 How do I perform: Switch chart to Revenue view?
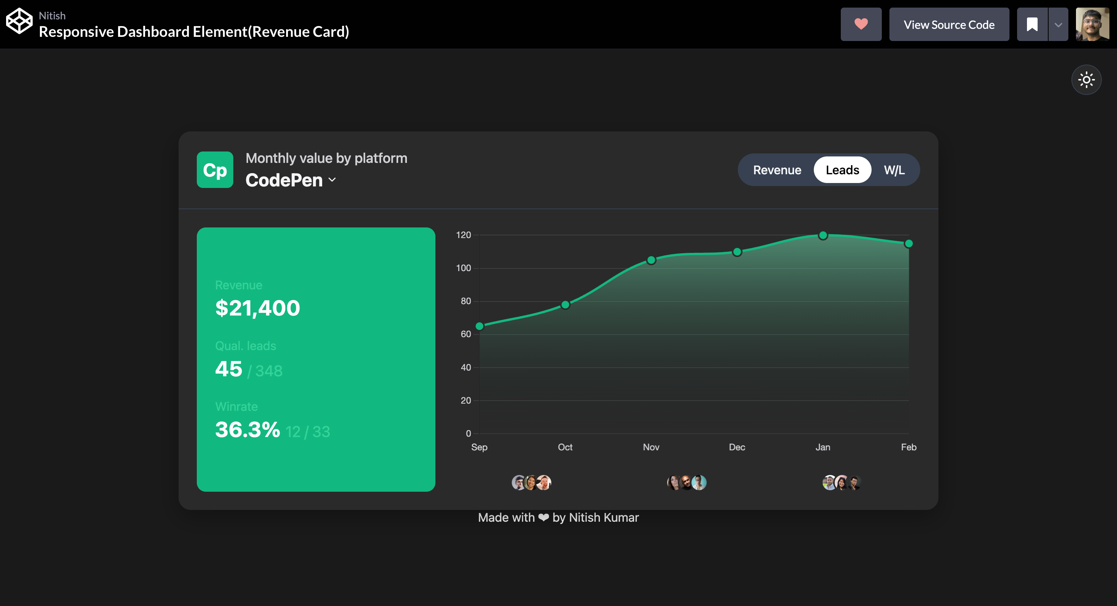777,170
